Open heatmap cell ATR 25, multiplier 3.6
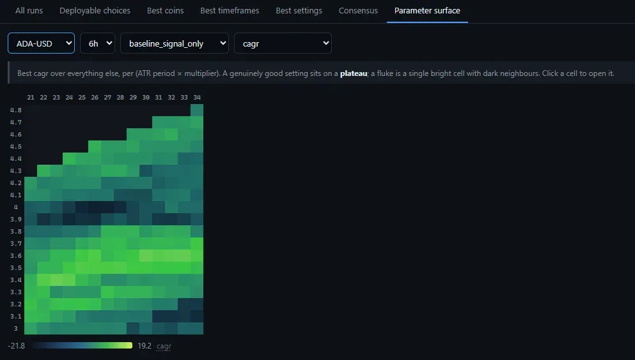The height and width of the screenshot is (360, 635). tap(82, 255)
